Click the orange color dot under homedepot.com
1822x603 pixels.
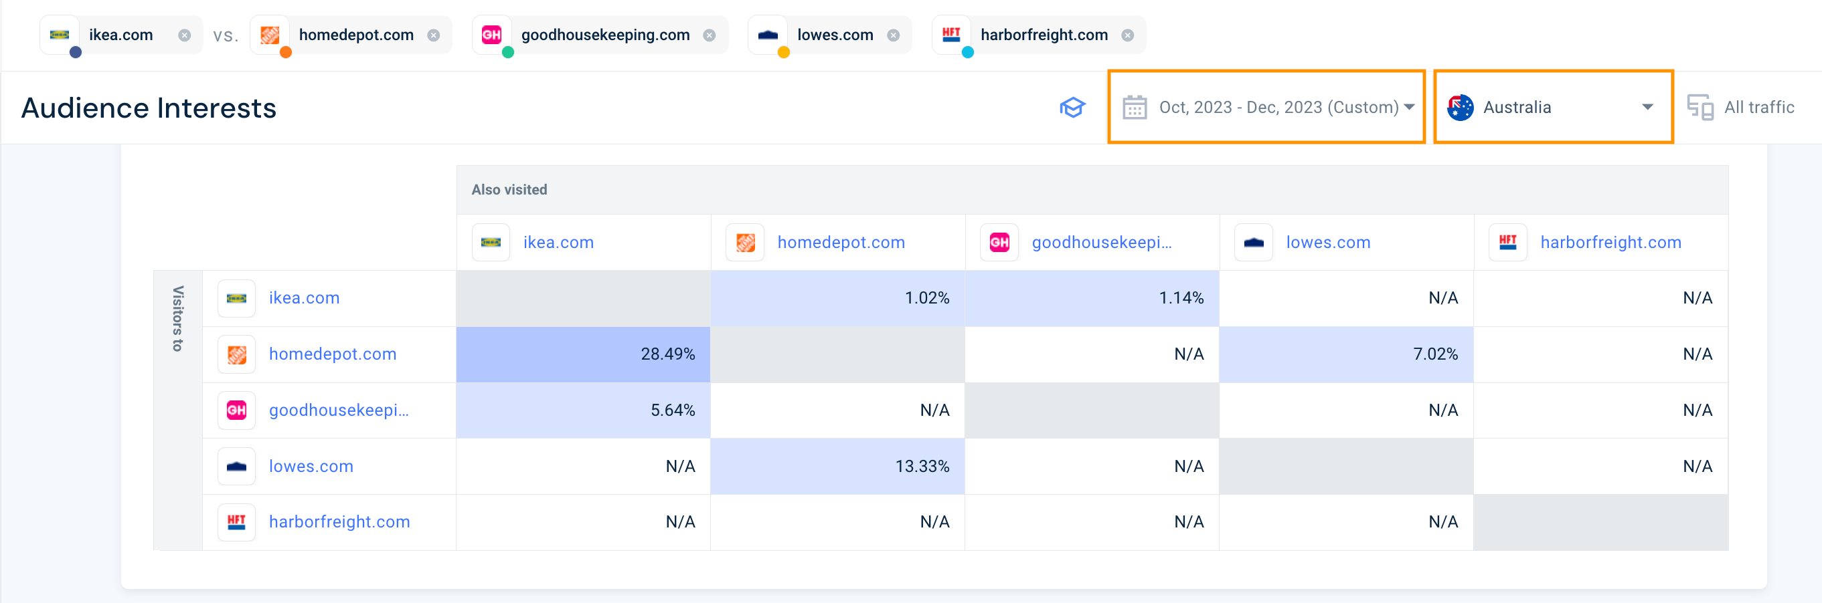click(286, 52)
